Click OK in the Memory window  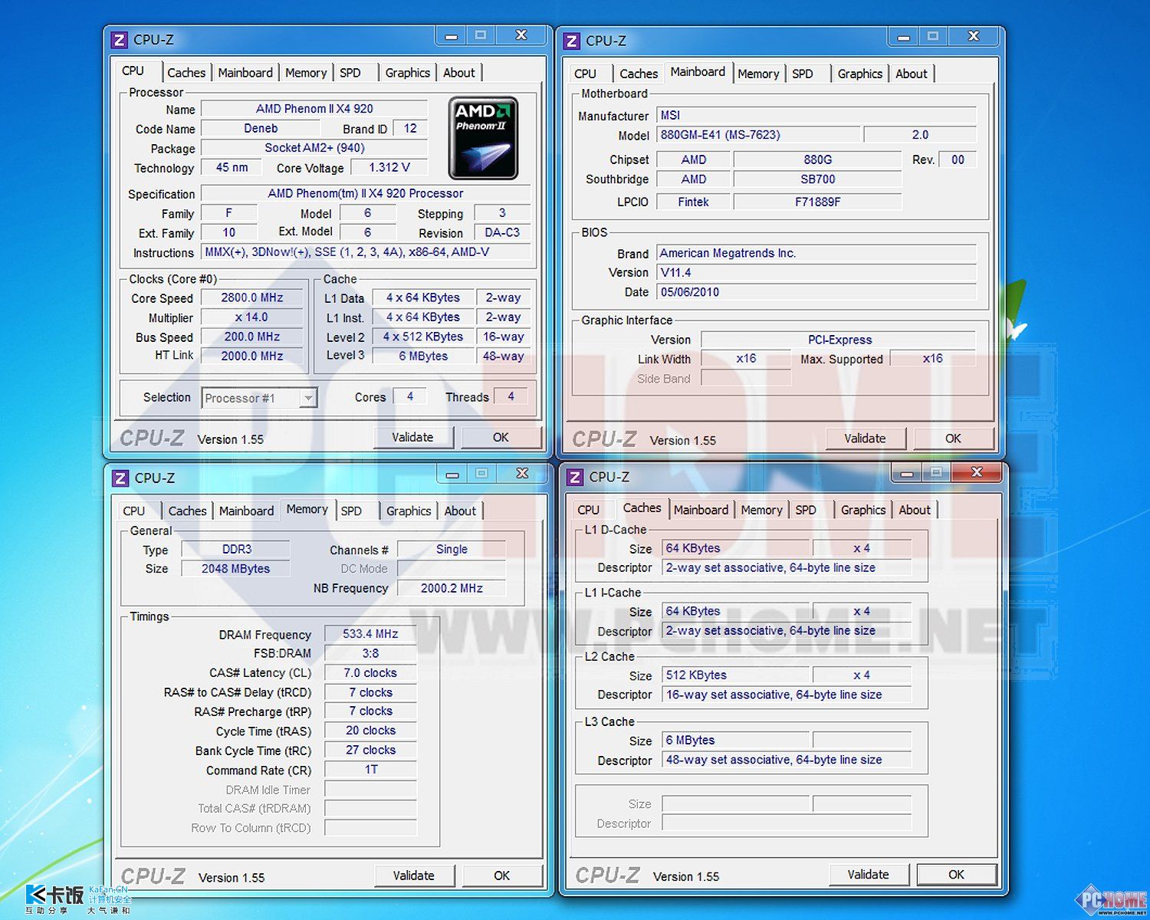pyautogui.click(x=502, y=876)
